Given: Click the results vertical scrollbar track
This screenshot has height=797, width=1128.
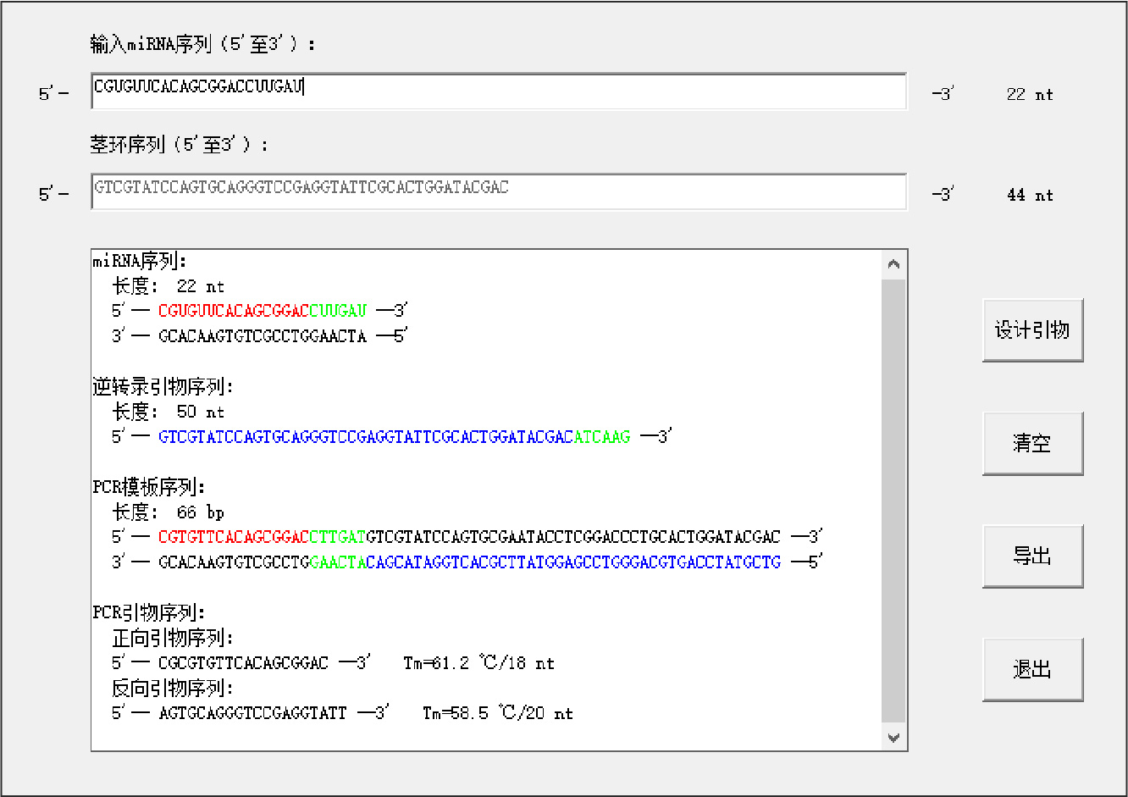Looking at the screenshot, I should point(893,500).
